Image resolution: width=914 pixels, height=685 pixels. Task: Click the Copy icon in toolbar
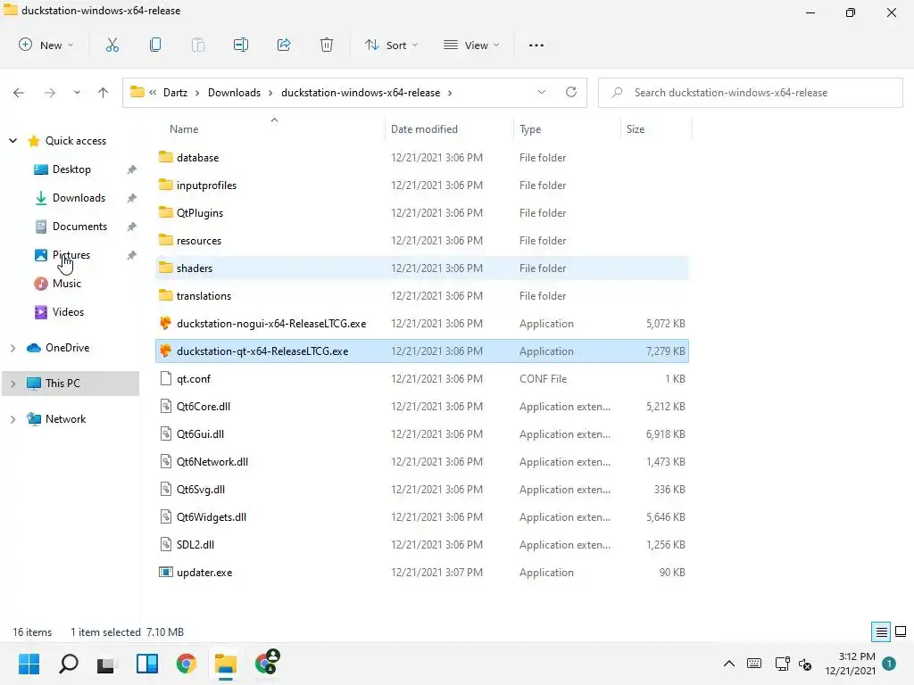155,45
